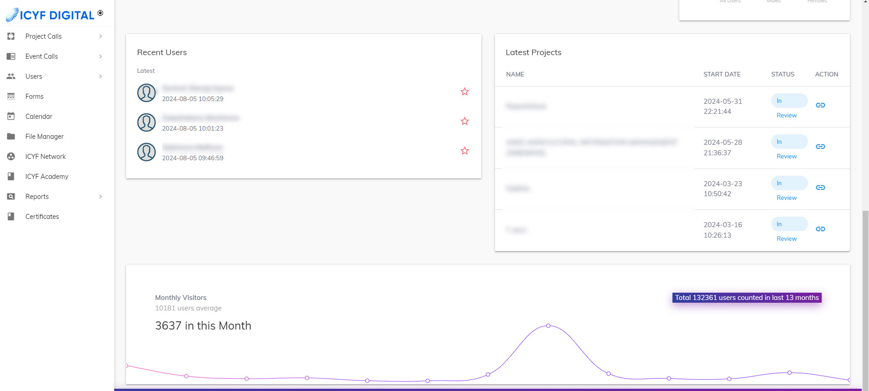Click avatar of user registered 10:01:23
869x391 pixels.
147,122
